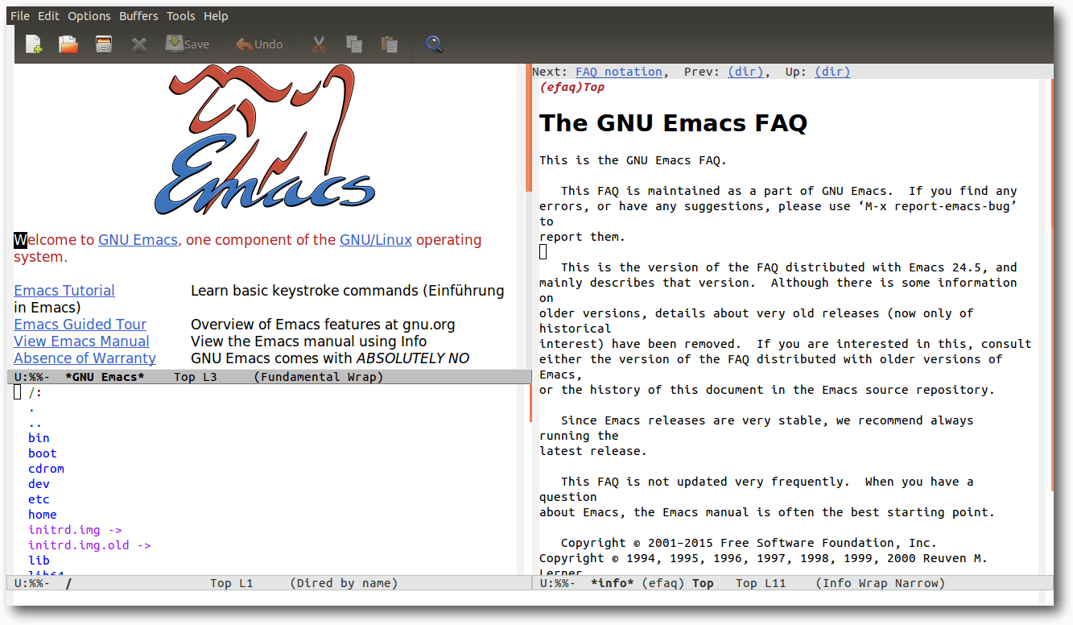Screen dimensions: 1073x625
Task: Open the Options menu
Action: point(89,16)
